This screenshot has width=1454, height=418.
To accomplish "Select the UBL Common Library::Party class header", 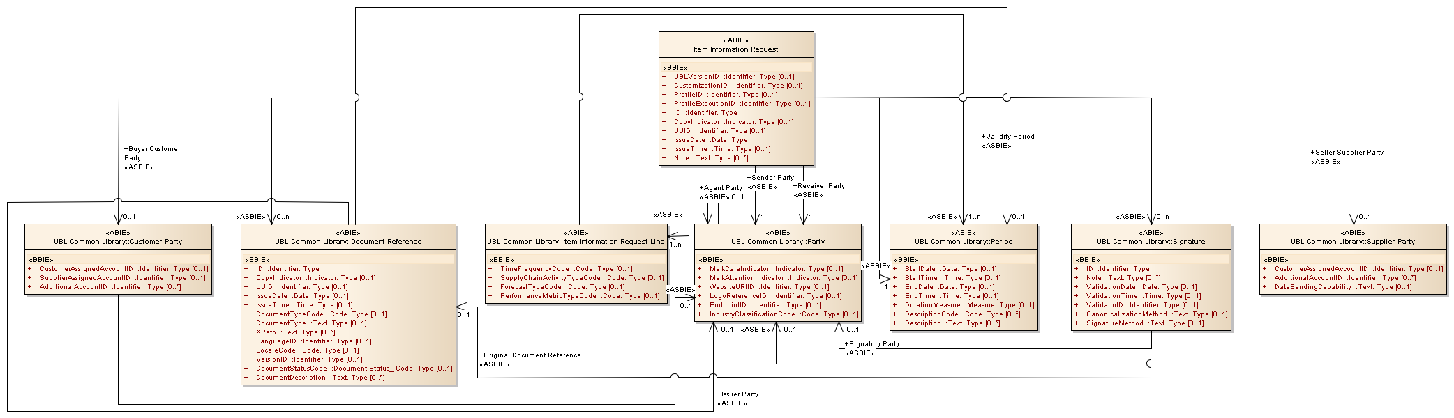I will (x=778, y=242).
